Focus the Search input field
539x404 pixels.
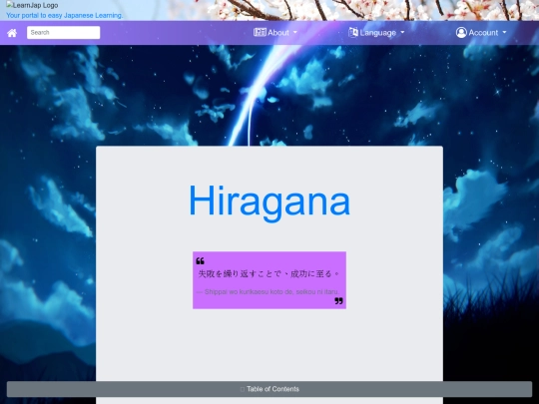coord(63,33)
